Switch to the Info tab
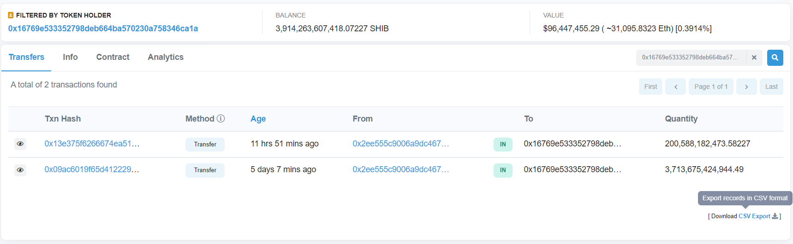 70,57
